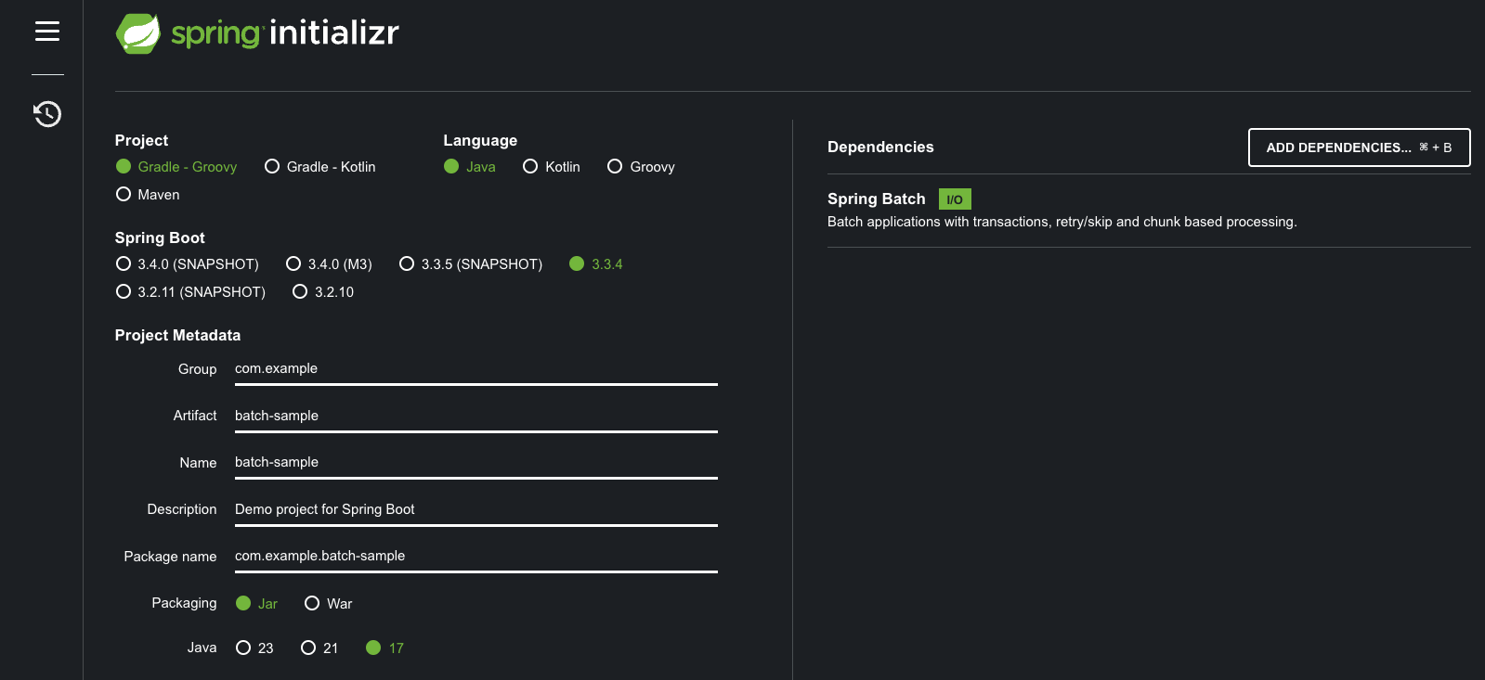Image resolution: width=1485 pixels, height=680 pixels.
Task: Select Spring Boot 3.3.4
Action: tap(596, 264)
